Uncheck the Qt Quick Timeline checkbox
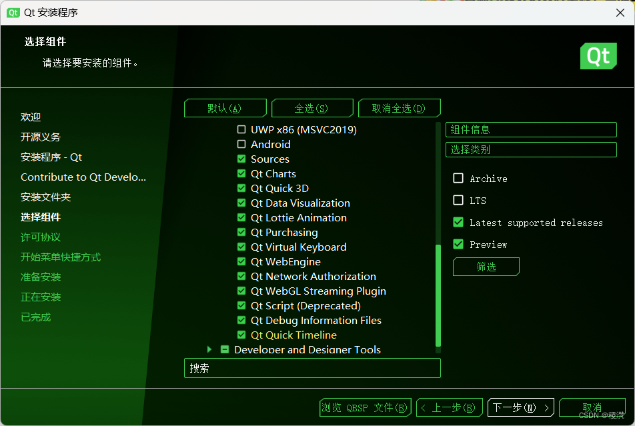 click(241, 335)
